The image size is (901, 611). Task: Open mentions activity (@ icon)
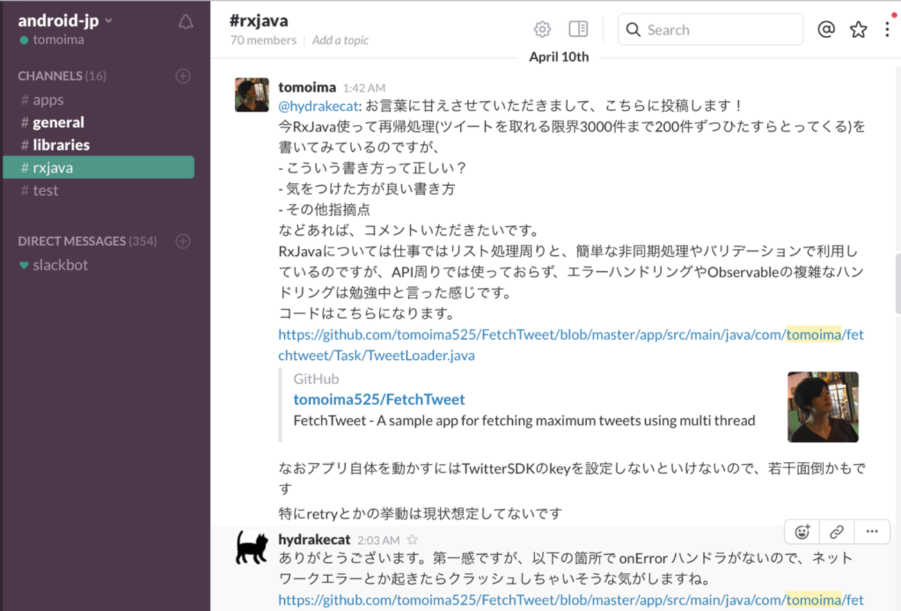click(826, 29)
